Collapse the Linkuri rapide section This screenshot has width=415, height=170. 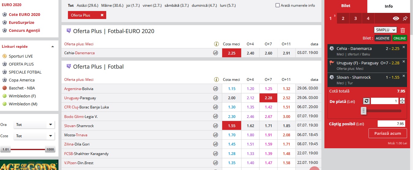[53, 47]
